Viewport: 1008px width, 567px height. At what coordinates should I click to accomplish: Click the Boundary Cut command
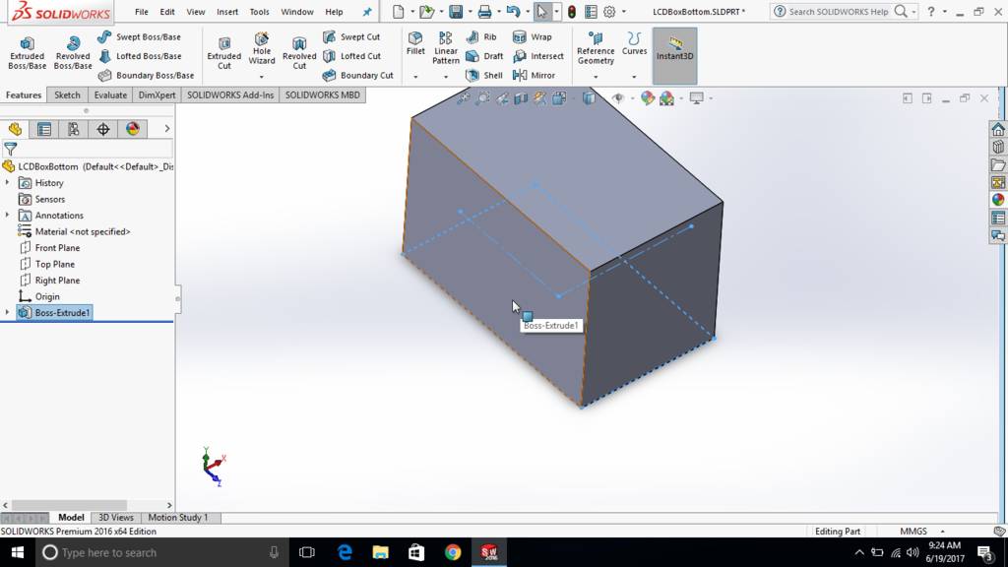[x=357, y=75]
